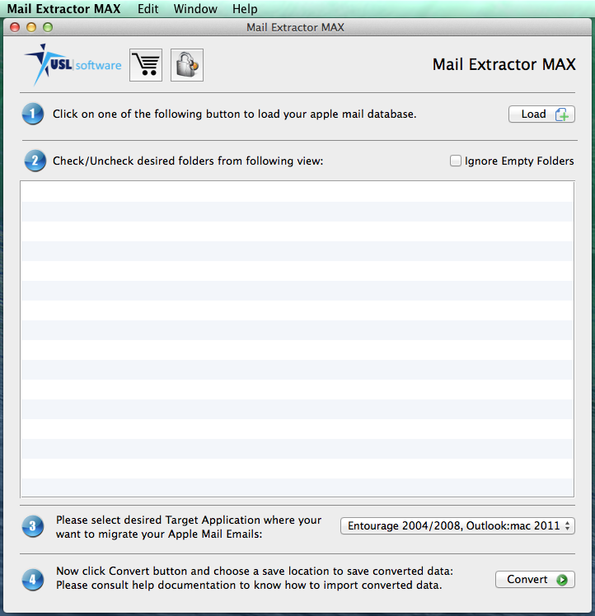Screen dimensions: 595x616
Task: Enable Ignore Empty Folders checkbox
Action: click(x=456, y=161)
